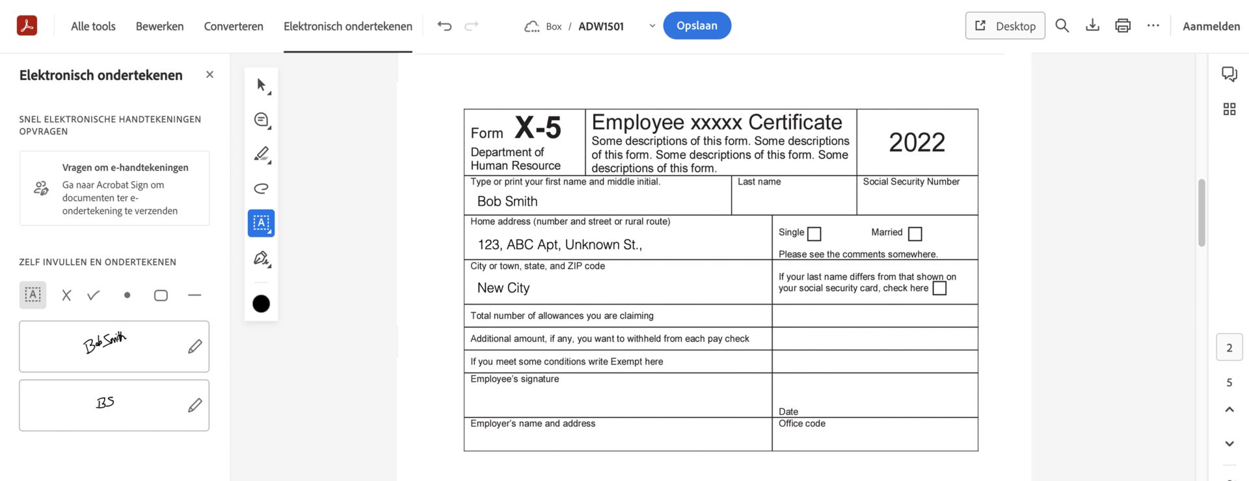Click the Box cloud storage icon
Screen dimensions: 1249x481
pos(532,27)
